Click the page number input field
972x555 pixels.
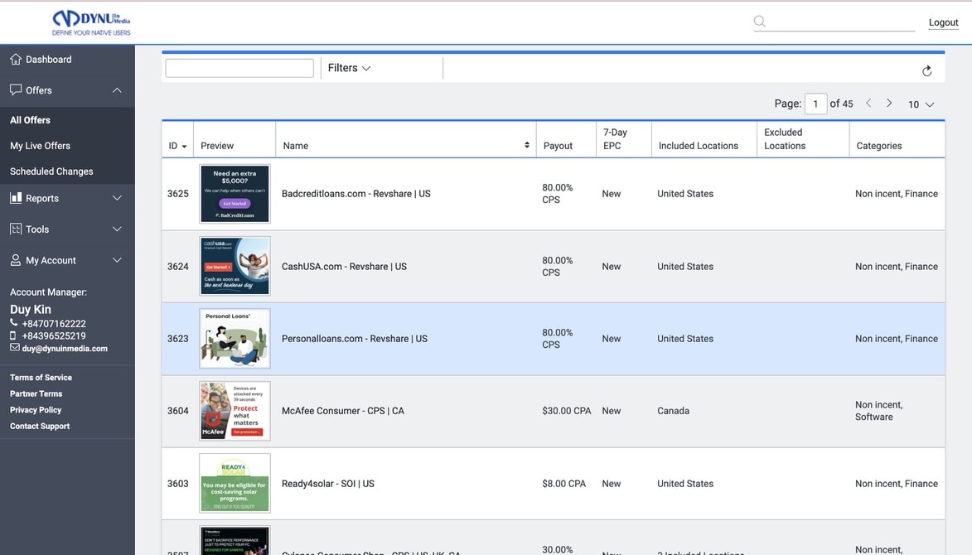(x=815, y=104)
